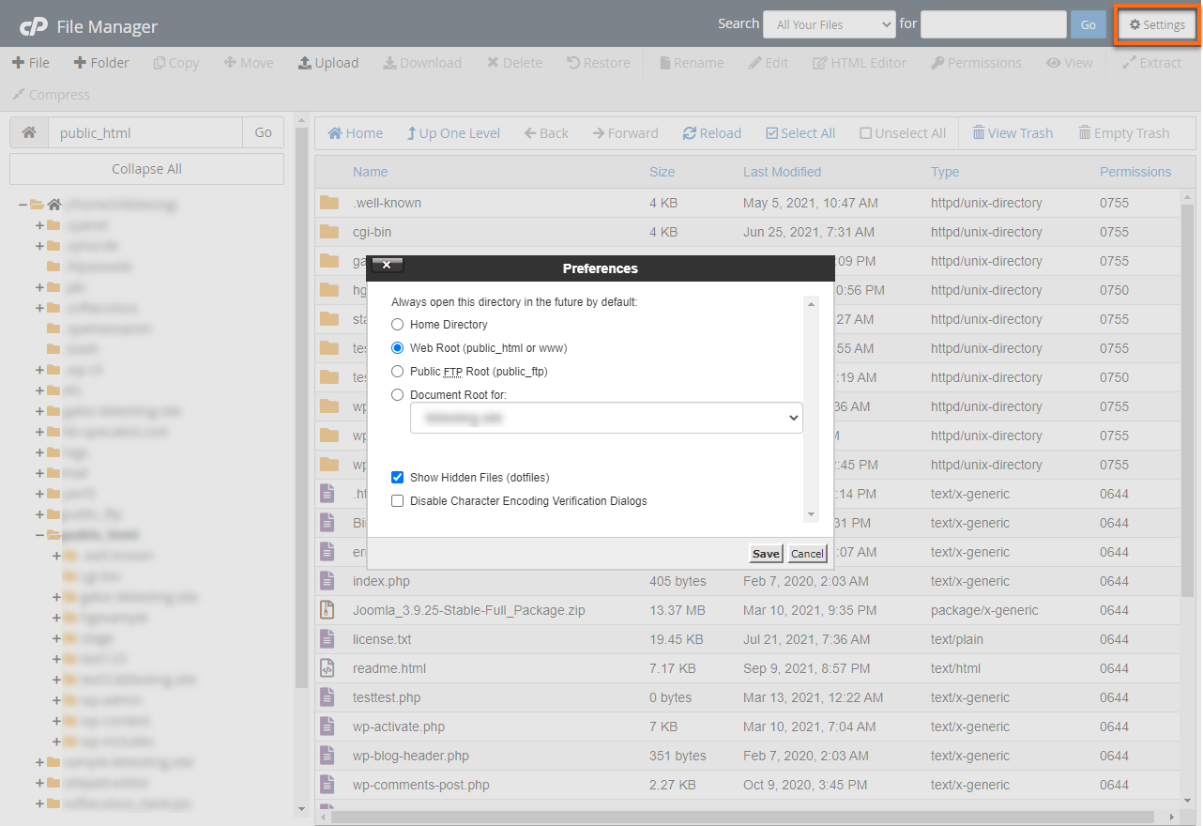This screenshot has height=826, width=1203.
Task: Enable the Home Directory radio option
Action: 397,324
